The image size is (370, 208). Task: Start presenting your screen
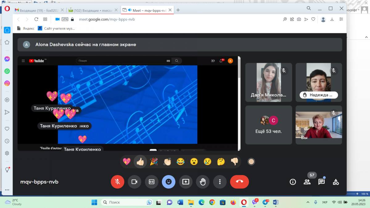point(185,182)
